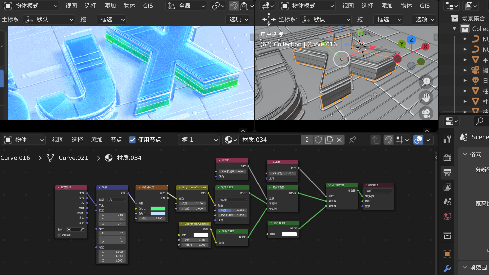Open the 槽 1 slot dropdown
Screen dimensions: 489x275
pos(198,140)
